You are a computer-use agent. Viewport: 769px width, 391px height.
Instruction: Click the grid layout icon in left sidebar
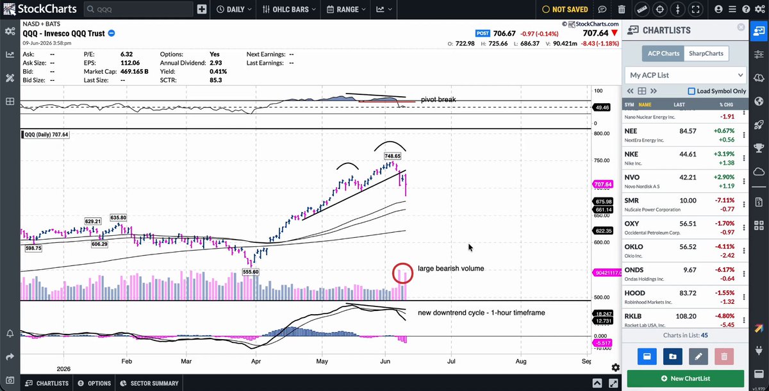(10, 101)
